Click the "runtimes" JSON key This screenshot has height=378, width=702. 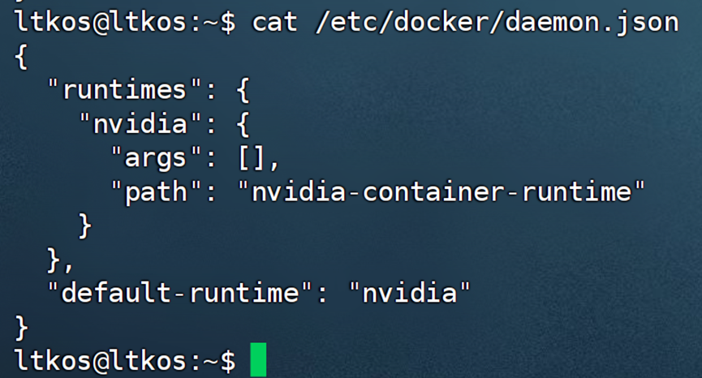[x=124, y=88]
